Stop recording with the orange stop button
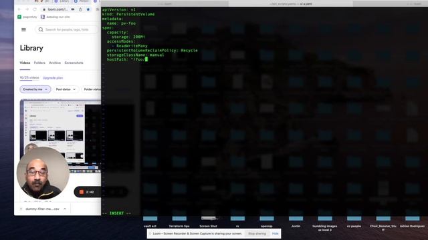Viewport: 428px width, 240px height. (82, 192)
